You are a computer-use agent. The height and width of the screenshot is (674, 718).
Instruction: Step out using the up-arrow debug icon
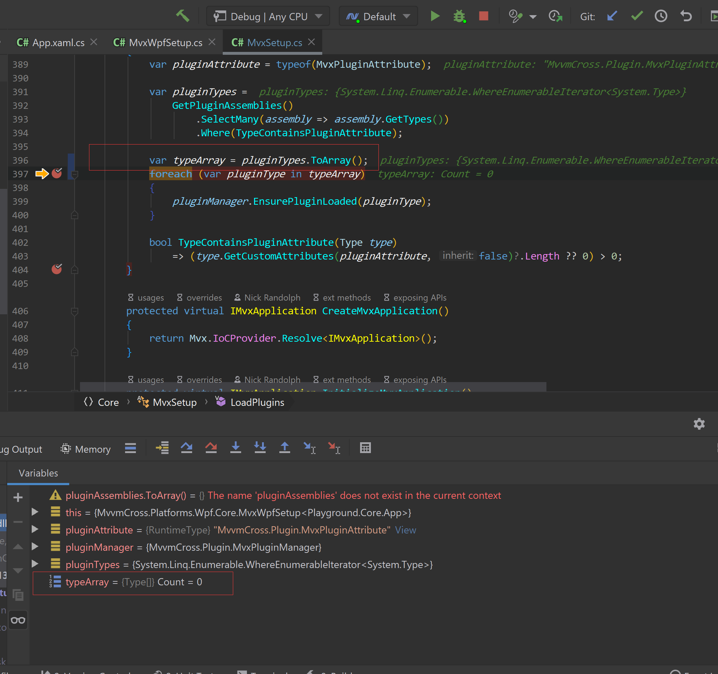(285, 448)
